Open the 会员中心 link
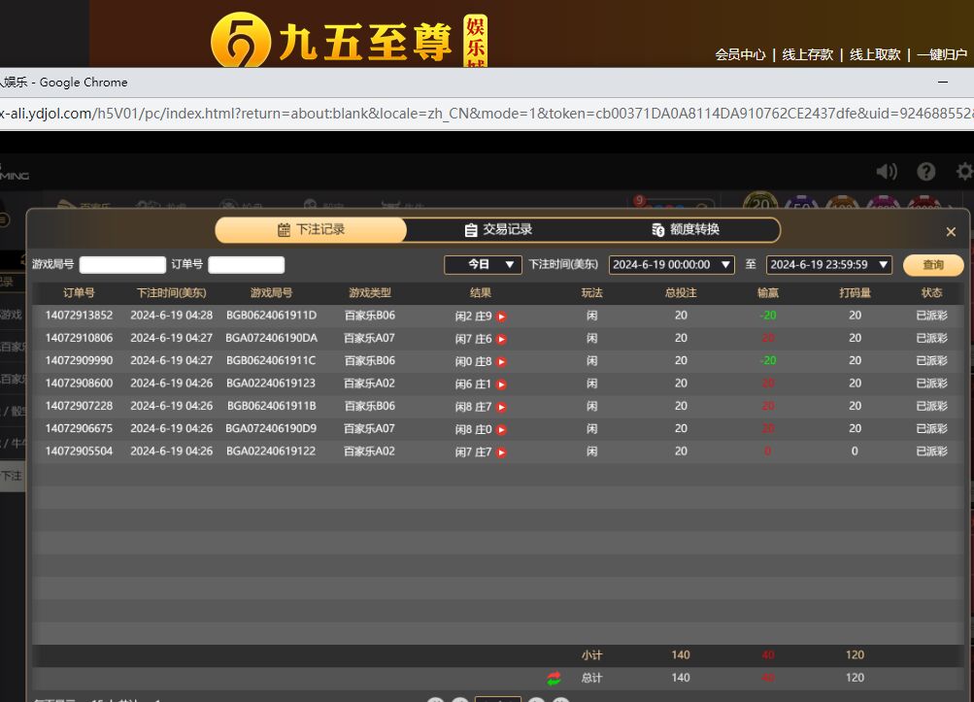This screenshot has width=974, height=702. click(740, 54)
